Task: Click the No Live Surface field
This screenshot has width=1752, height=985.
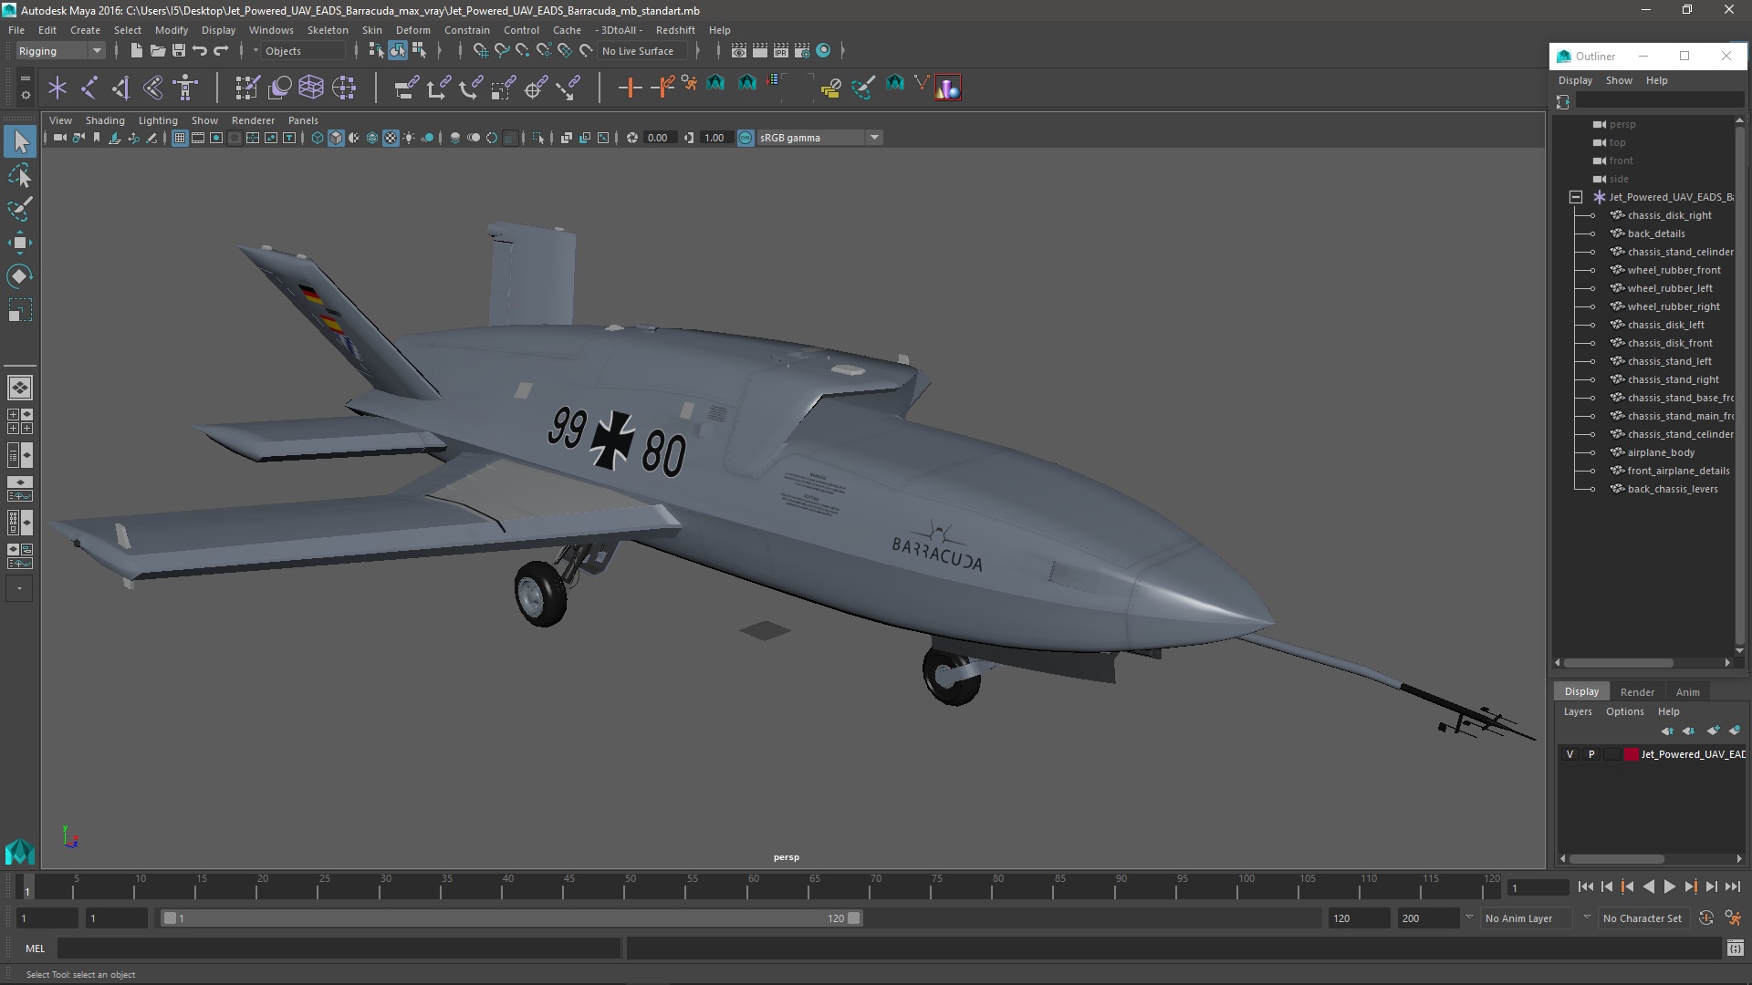Action: [642, 51]
